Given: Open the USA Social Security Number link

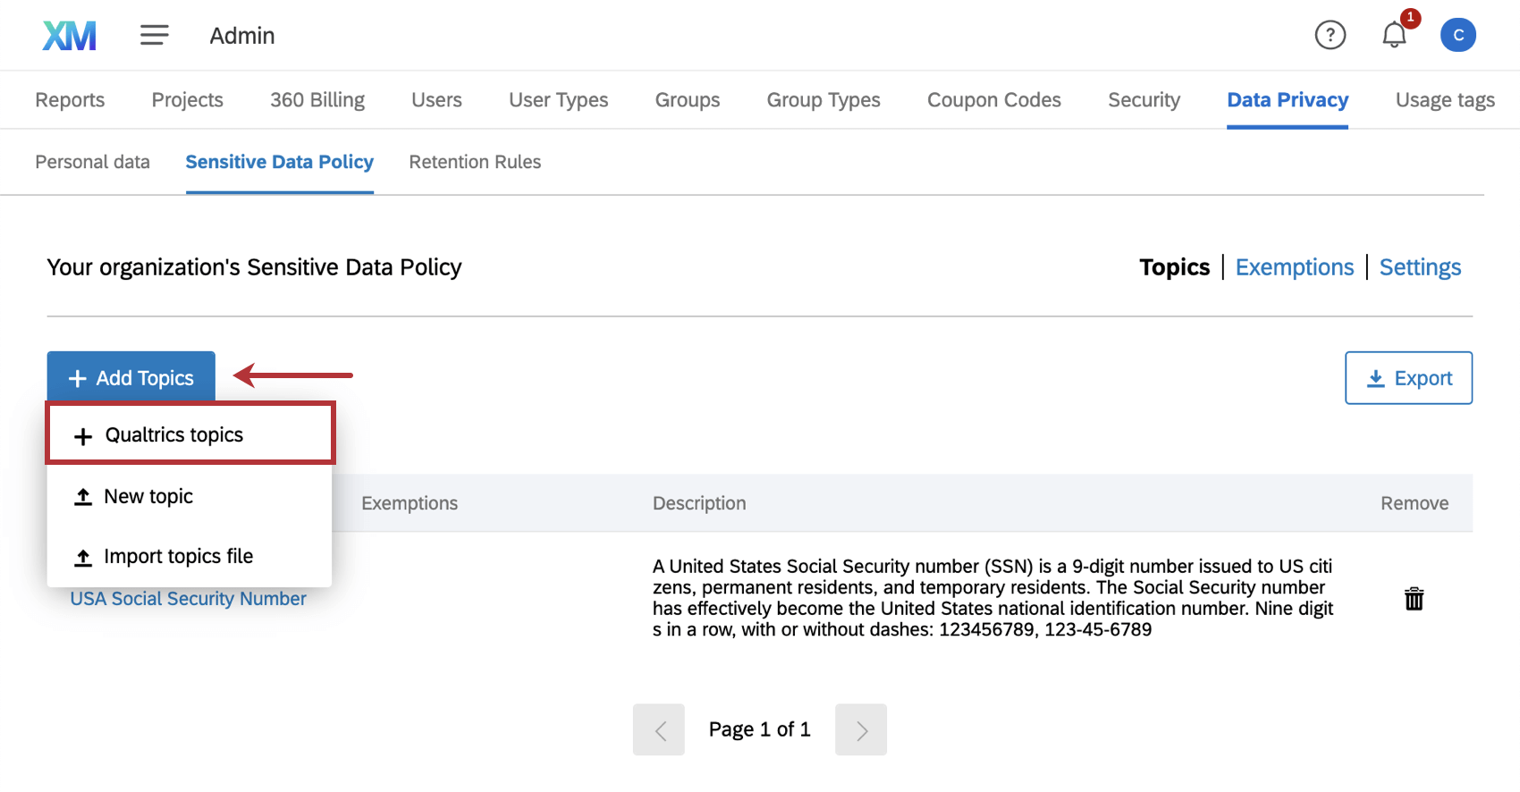Looking at the screenshot, I should [188, 599].
